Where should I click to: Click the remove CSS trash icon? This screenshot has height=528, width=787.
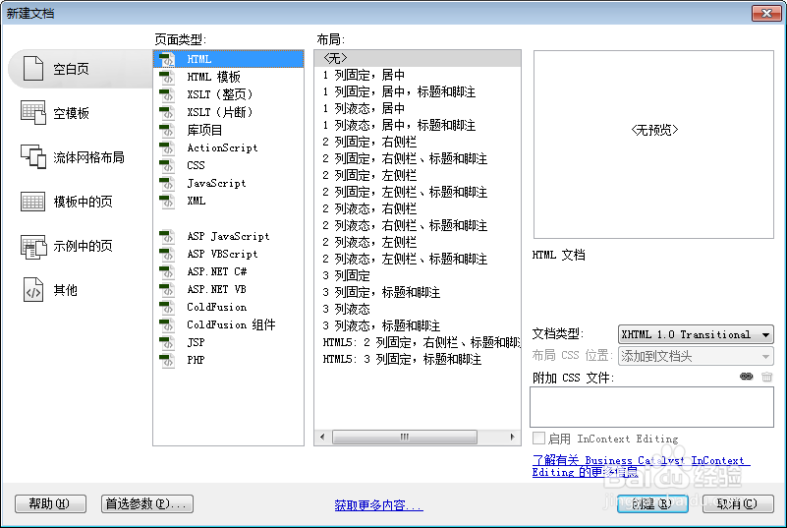766,377
